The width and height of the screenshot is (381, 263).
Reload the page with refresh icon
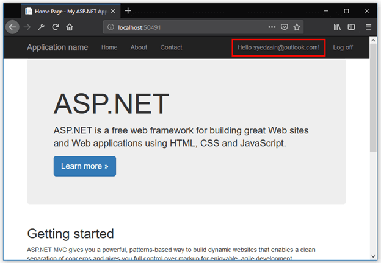pos(56,27)
